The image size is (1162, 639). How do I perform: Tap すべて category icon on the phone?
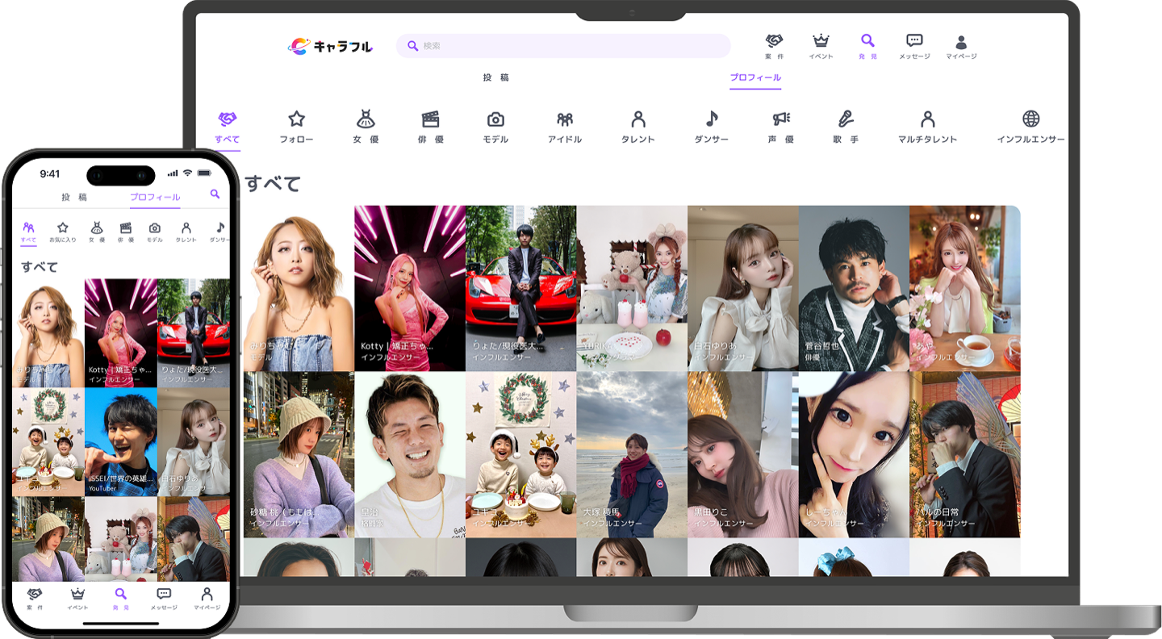pos(28,228)
